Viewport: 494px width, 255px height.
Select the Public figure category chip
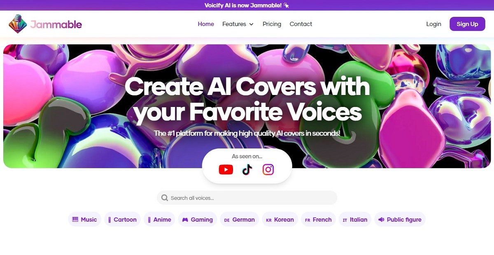[x=400, y=220]
